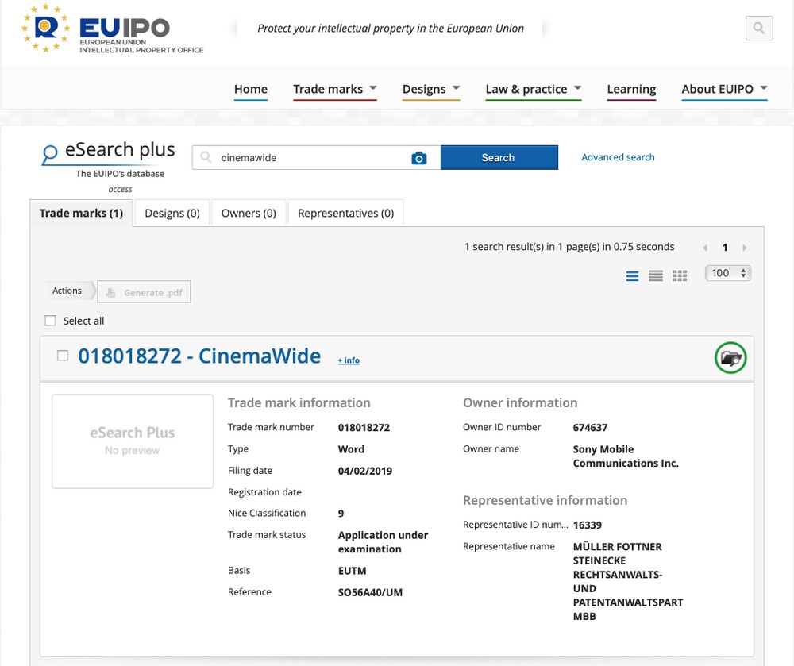
Task: Select current page number 1
Action: [x=725, y=248]
